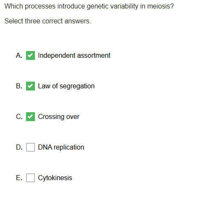The height and width of the screenshot is (201, 205).
Task: Click the question text about genetic variability
Action: (89, 6)
